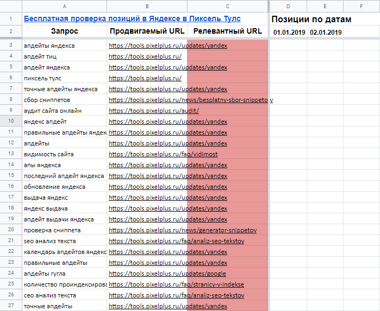Click the cell выдача яндекс
This screenshot has width=380, height=311.
(65, 198)
